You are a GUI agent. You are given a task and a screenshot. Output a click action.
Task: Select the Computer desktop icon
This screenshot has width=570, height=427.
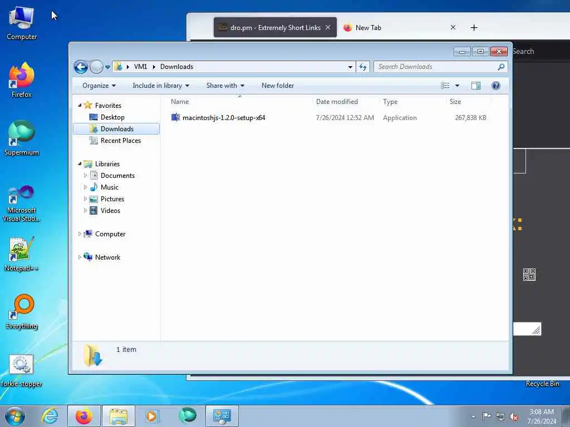[22, 23]
